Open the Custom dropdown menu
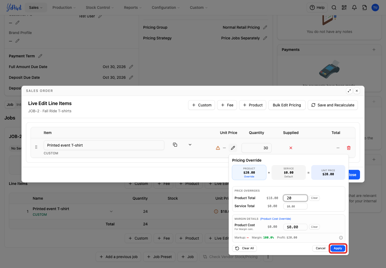Screen dimensions: 386x268 tap(199, 8)
